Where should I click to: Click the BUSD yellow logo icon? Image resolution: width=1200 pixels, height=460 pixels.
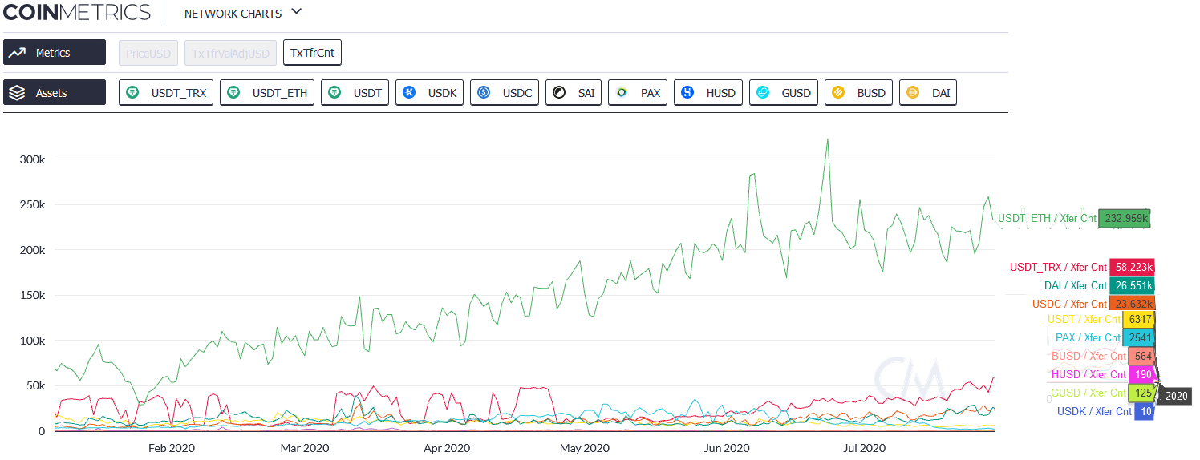839,93
